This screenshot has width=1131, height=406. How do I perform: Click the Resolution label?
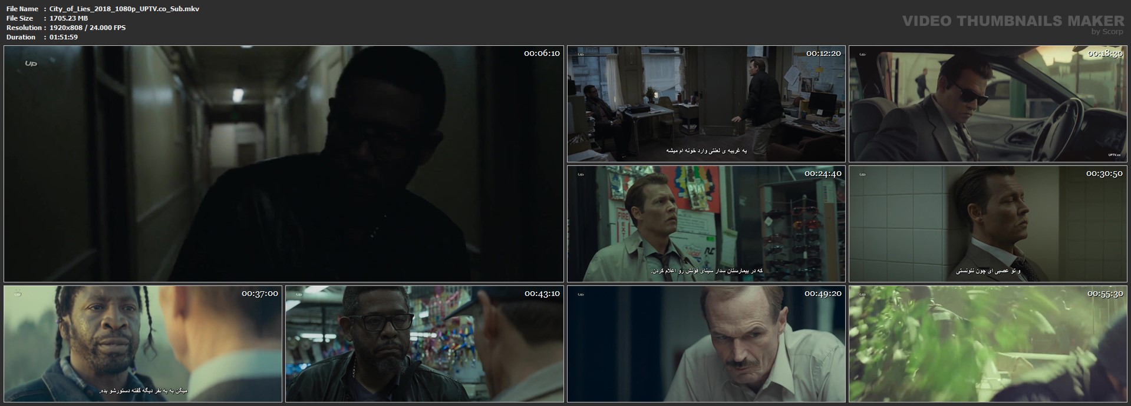(x=24, y=28)
